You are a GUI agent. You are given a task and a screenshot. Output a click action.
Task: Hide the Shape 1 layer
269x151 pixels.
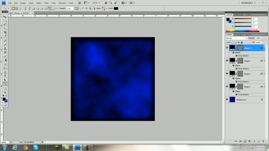pos(227,87)
